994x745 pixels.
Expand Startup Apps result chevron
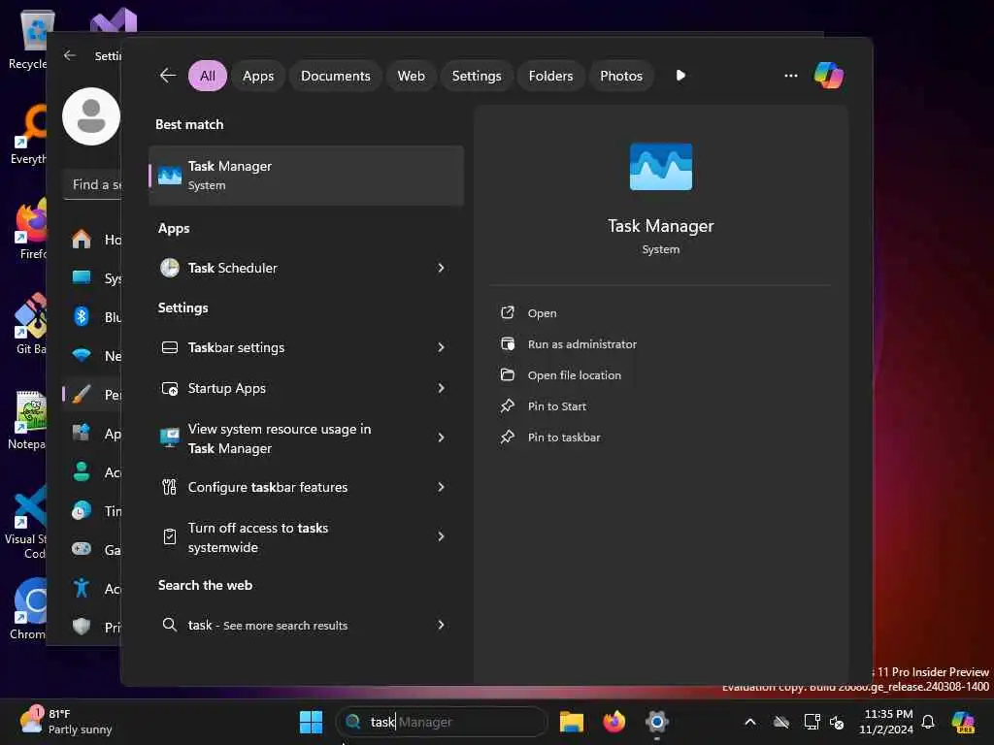[x=442, y=388]
